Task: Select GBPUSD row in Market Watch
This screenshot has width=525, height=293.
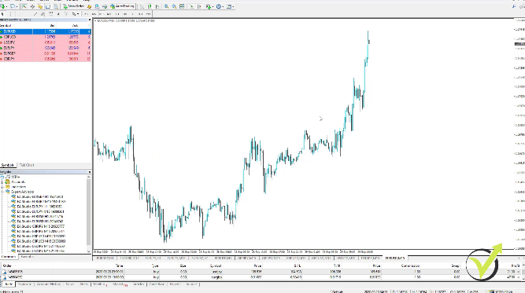Action: pos(46,37)
